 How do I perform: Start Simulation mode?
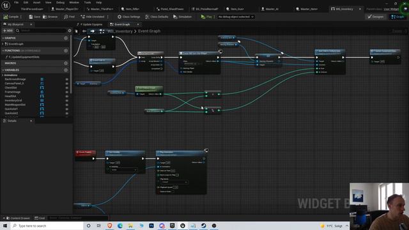tap(182, 17)
